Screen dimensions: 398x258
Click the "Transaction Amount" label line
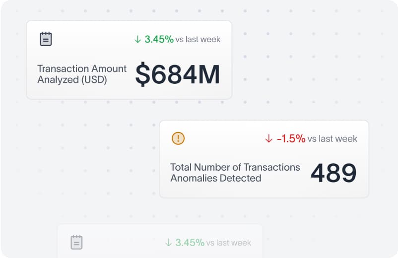(82, 69)
